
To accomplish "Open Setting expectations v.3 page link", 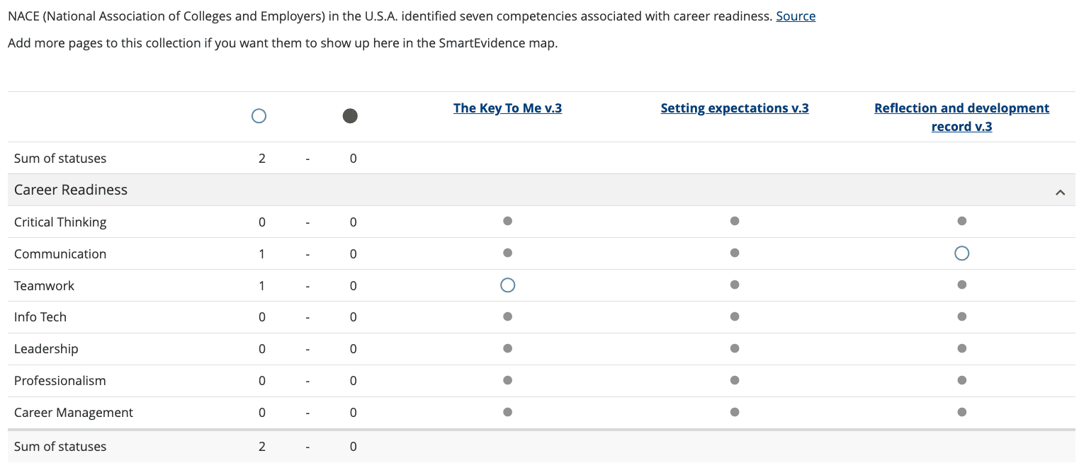I will coord(735,108).
